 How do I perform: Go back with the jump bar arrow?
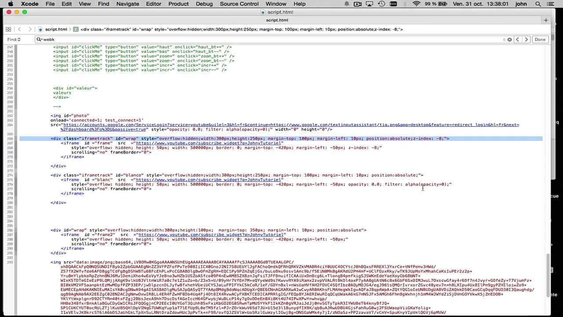tap(19, 29)
